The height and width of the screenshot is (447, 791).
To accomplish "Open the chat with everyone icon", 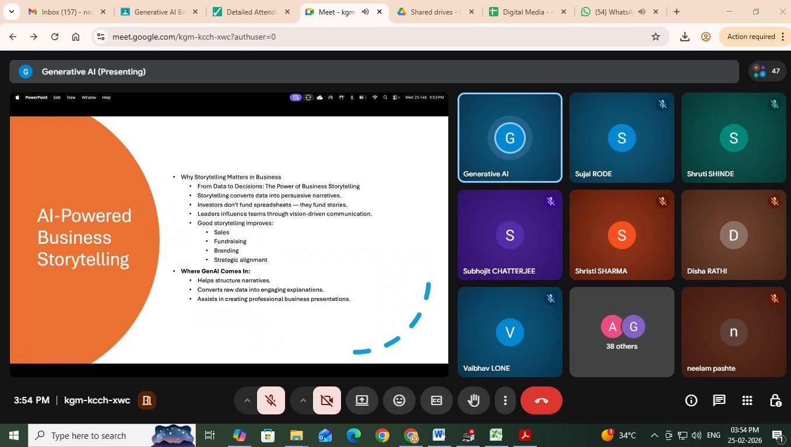I will pyautogui.click(x=719, y=400).
